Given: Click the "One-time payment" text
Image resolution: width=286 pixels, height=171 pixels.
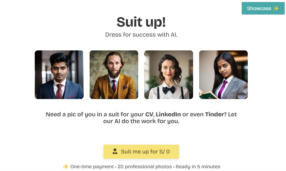Looking at the screenshot, I should [92, 166].
